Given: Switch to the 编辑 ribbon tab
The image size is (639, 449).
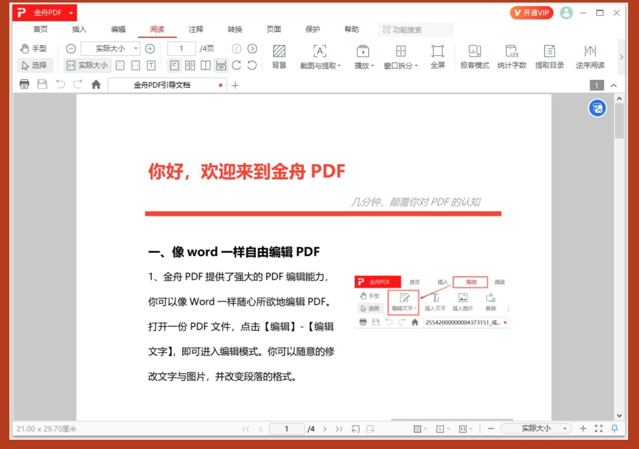Looking at the screenshot, I should [x=118, y=29].
